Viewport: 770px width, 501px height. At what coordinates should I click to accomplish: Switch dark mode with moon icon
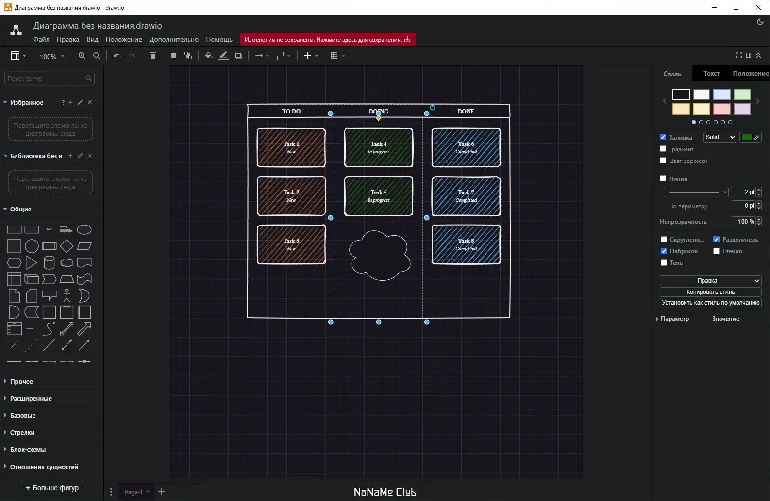point(760,22)
